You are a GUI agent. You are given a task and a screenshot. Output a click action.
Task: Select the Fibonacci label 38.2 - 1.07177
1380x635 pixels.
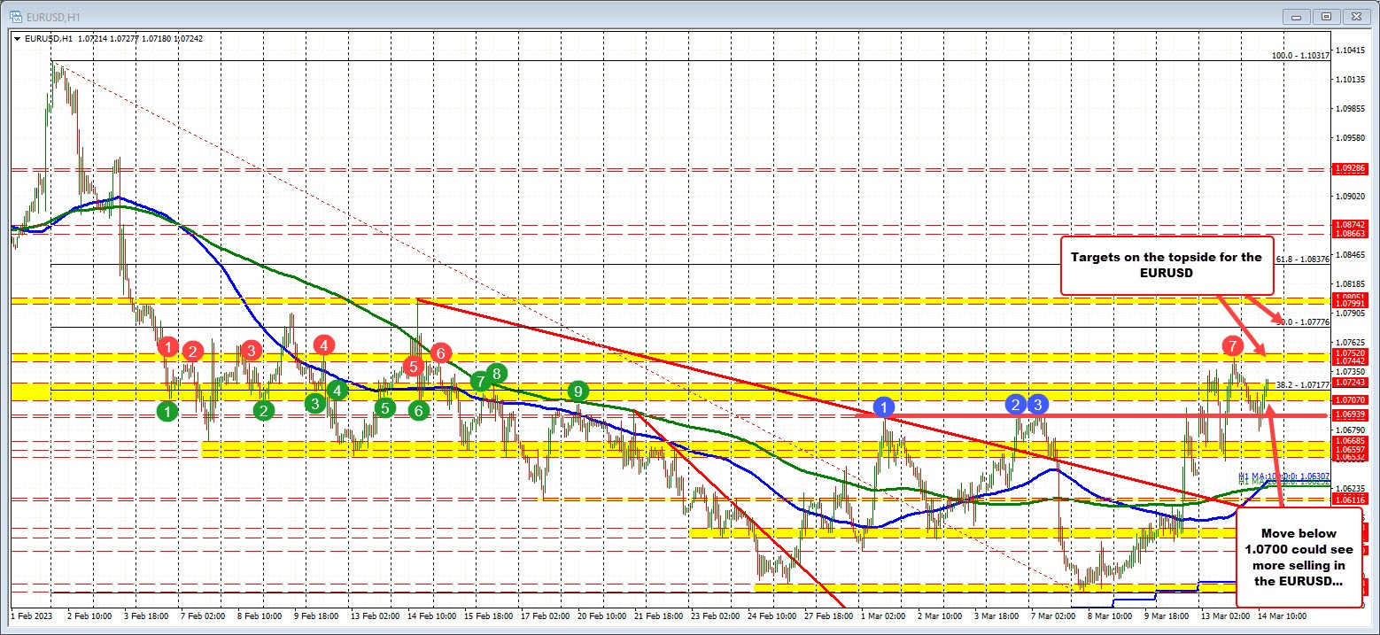point(1303,384)
